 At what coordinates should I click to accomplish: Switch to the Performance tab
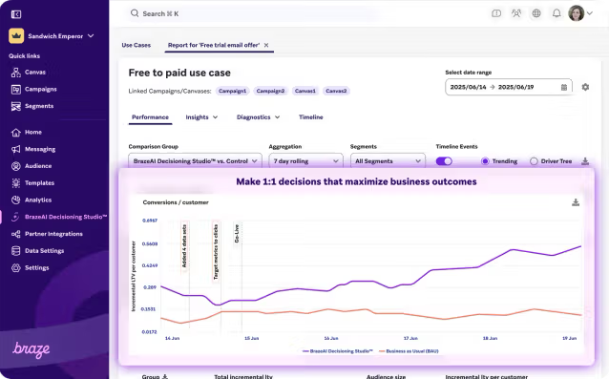pyautogui.click(x=150, y=117)
